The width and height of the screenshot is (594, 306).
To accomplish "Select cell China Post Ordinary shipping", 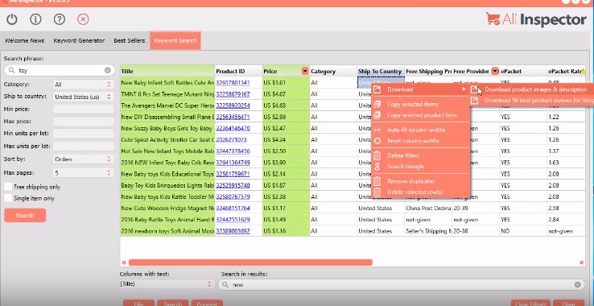I will point(428,209).
